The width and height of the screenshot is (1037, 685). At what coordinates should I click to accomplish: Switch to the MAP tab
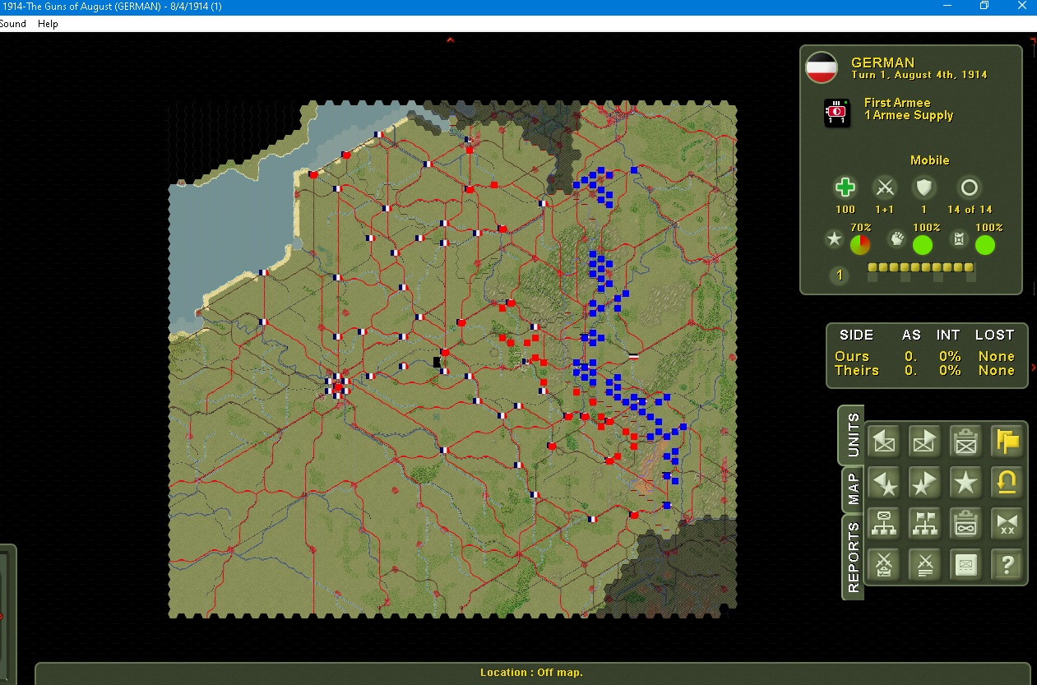click(x=853, y=489)
